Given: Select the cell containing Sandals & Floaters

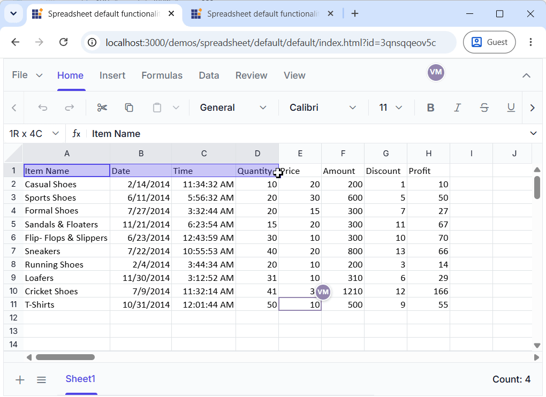Looking at the screenshot, I should click(66, 224).
